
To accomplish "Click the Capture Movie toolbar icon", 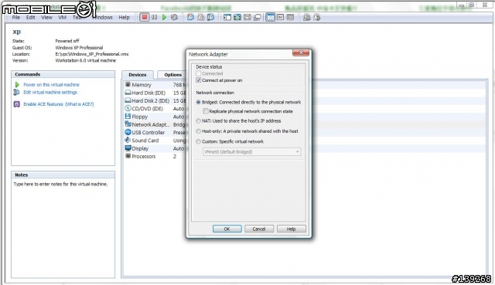I will tap(306, 17).
